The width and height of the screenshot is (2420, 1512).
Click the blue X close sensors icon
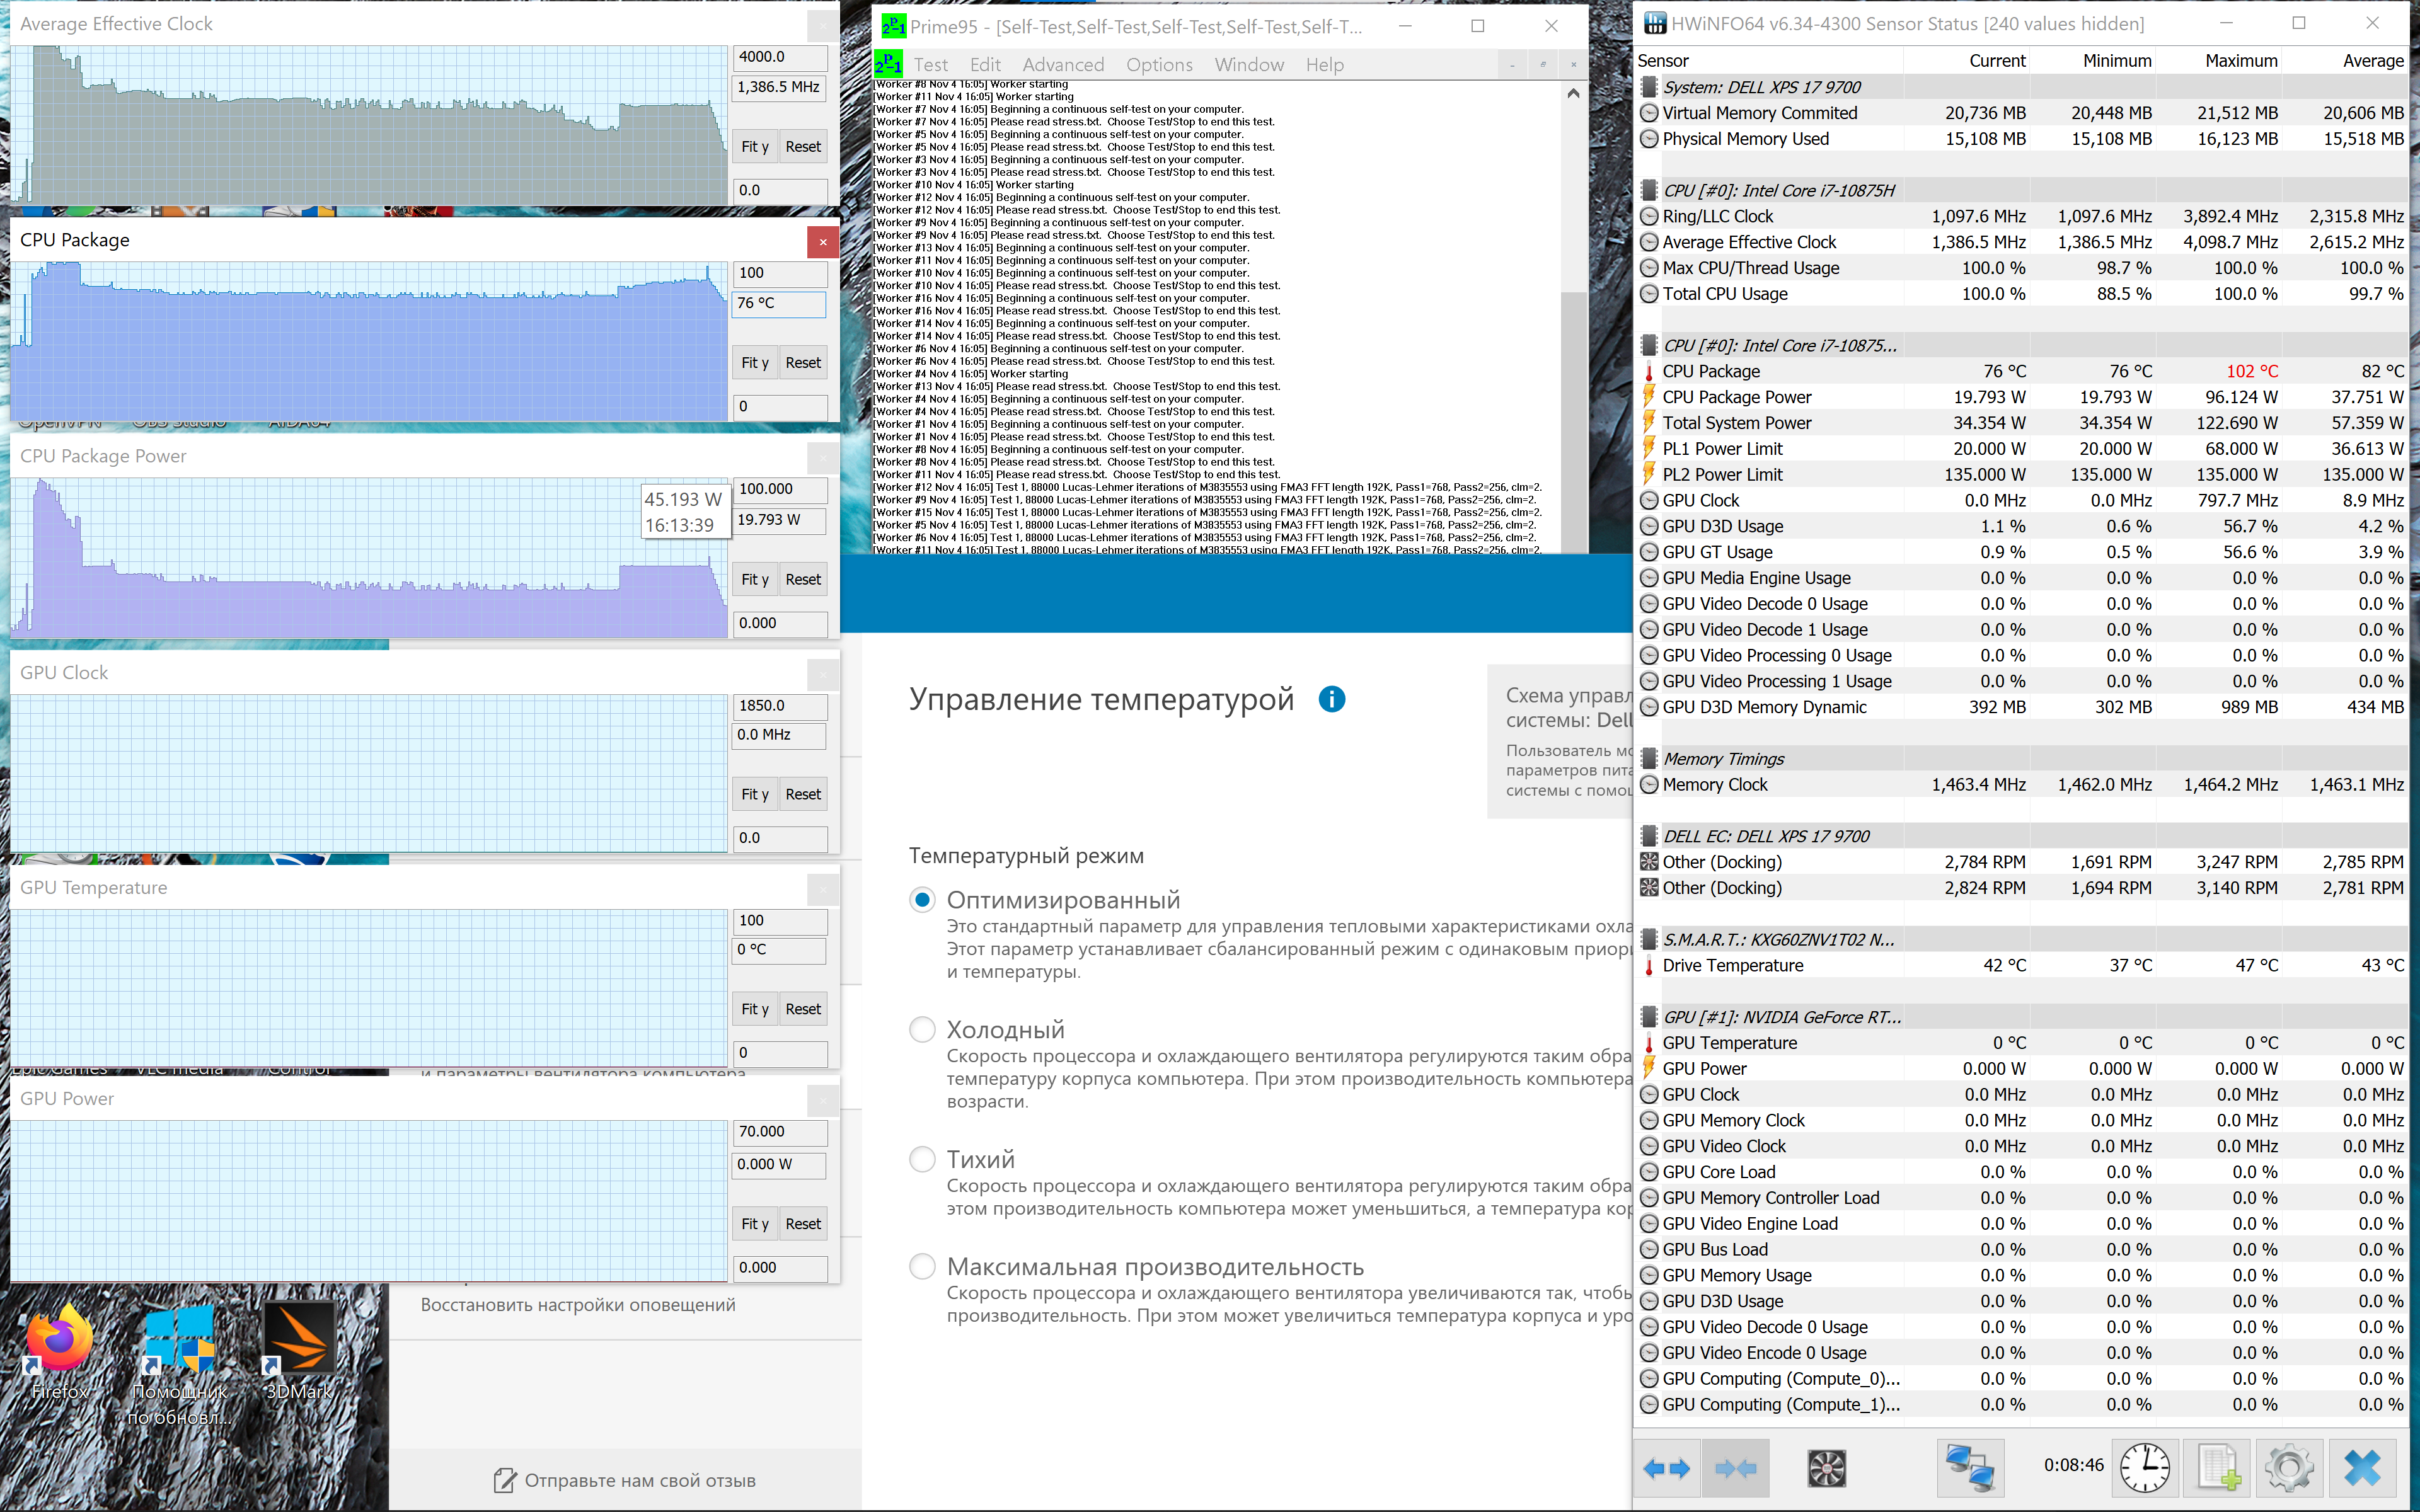click(2362, 1468)
